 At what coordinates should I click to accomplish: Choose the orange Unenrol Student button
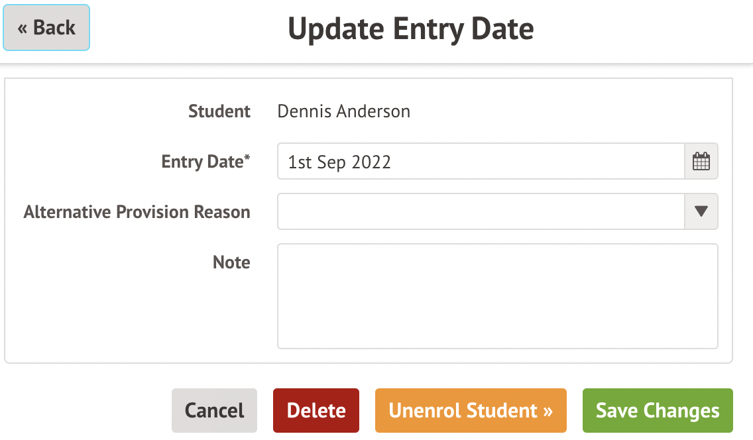coord(471,410)
